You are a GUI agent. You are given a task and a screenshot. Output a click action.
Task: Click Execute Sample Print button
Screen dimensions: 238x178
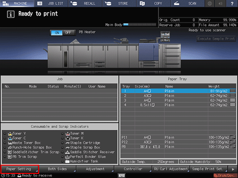pyautogui.click(x=216, y=39)
